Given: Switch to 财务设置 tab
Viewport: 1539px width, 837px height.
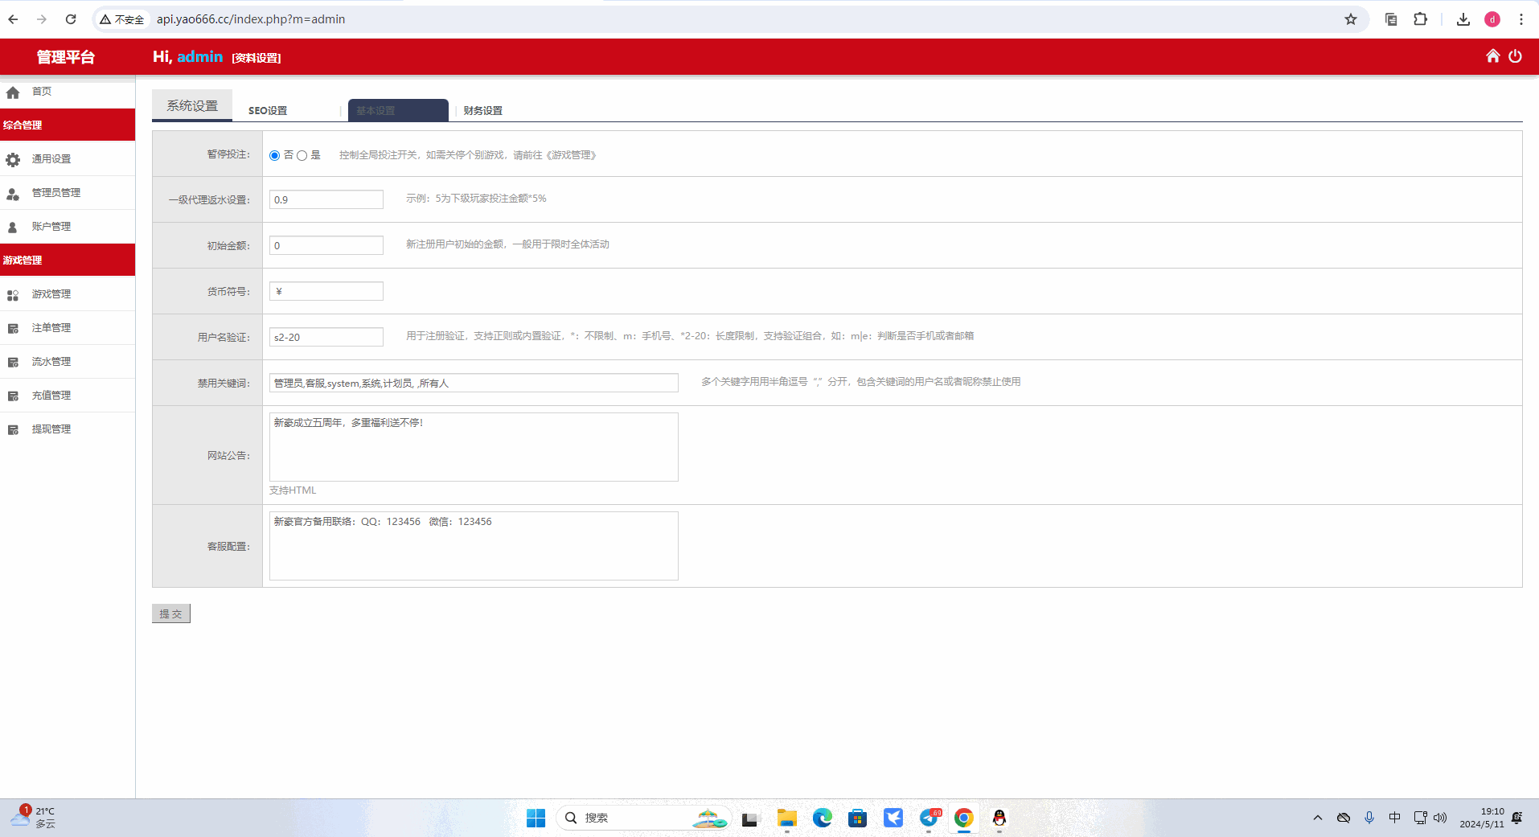Looking at the screenshot, I should point(482,111).
